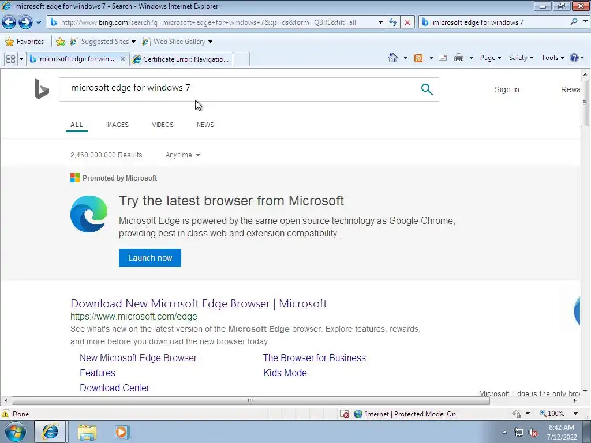Click the vertical scrollbar thumb
The height and width of the screenshot is (443, 591).
click(585, 103)
